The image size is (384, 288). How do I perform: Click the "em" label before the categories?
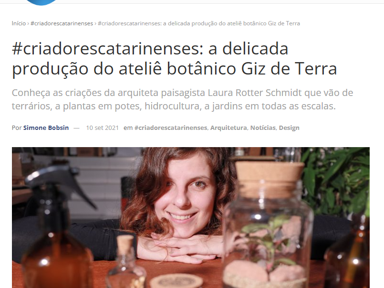click(128, 128)
